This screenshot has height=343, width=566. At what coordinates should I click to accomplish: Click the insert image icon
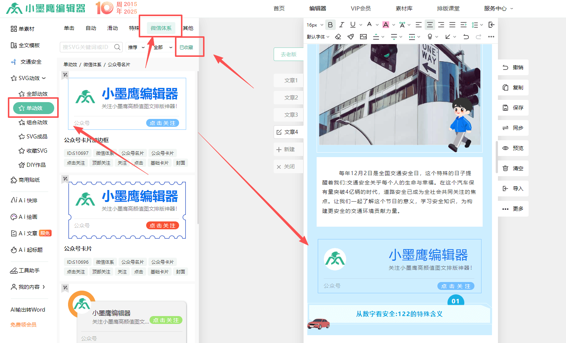(x=363, y=37)
